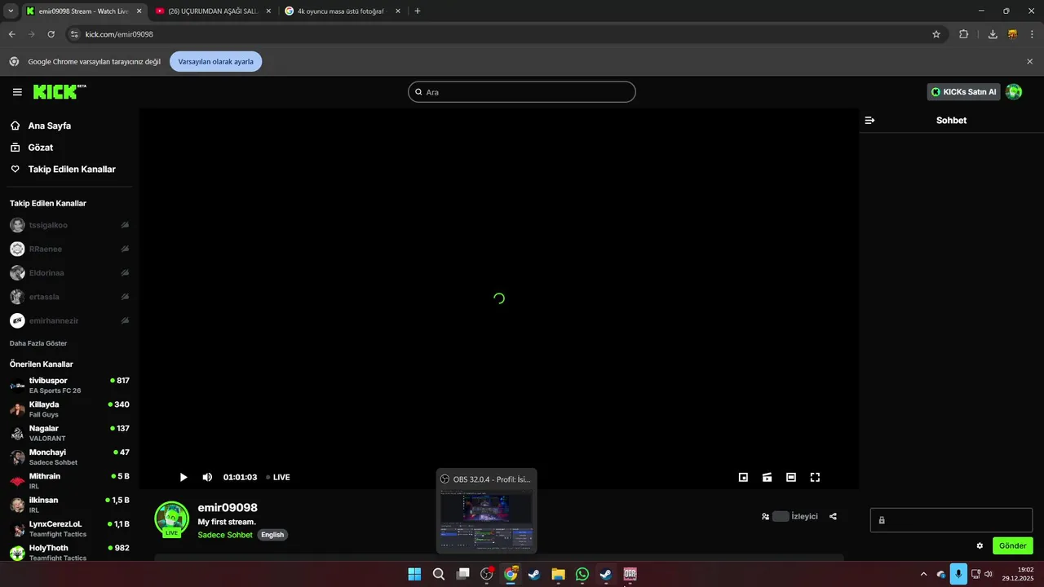1044x587 pixels.
Task: Open Windows taskbar search
Action: click(439, 574)
